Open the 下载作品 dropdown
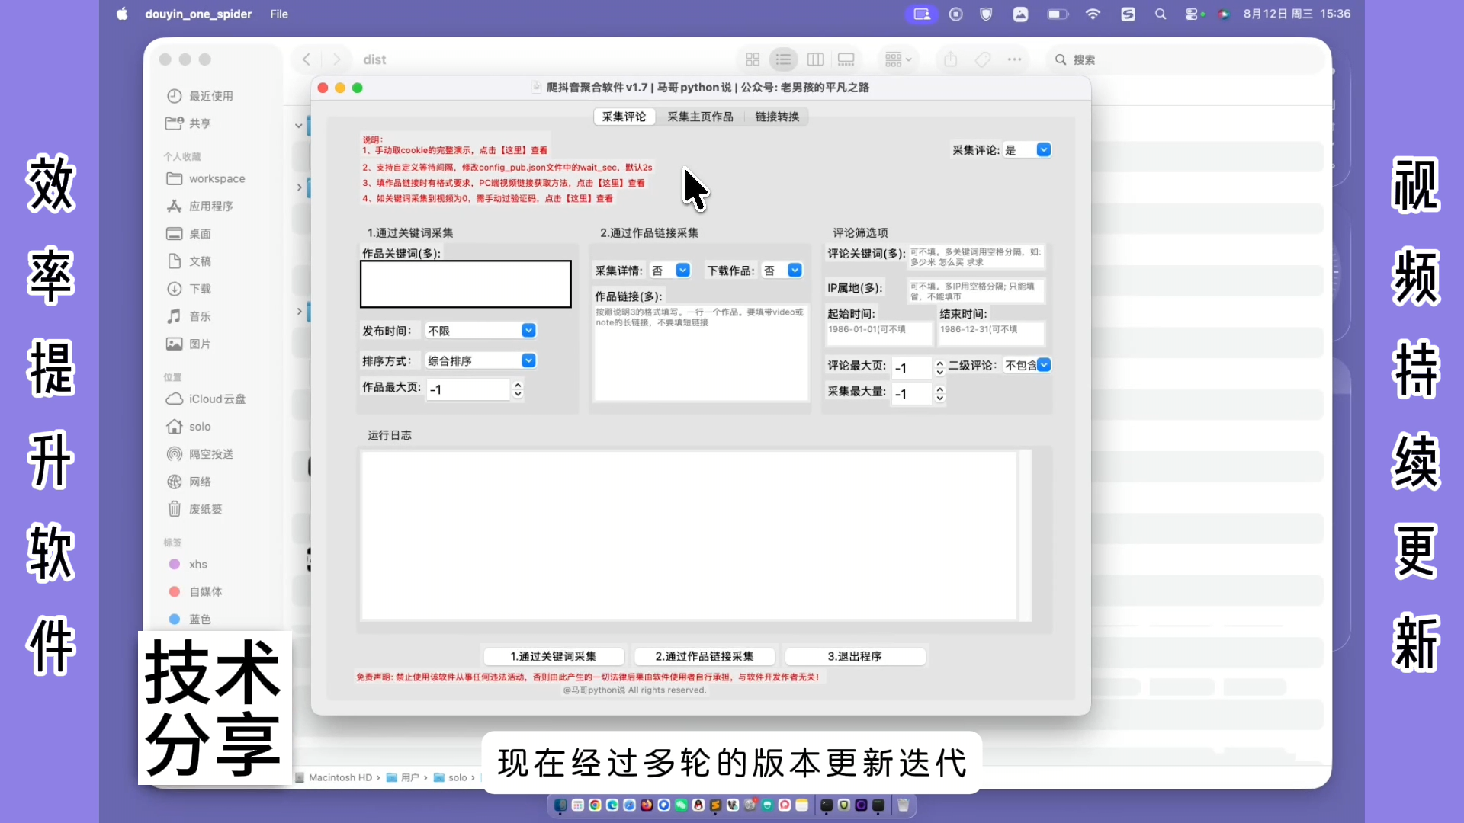1464x823 pixels. (x=782, y=271)
